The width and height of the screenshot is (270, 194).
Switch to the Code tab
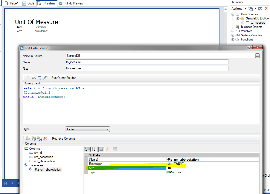point(28,3)
